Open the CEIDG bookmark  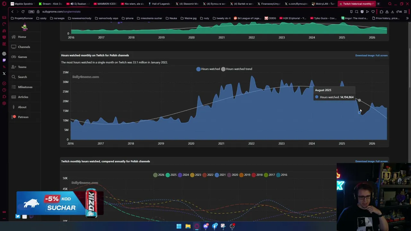click(270, 18)
